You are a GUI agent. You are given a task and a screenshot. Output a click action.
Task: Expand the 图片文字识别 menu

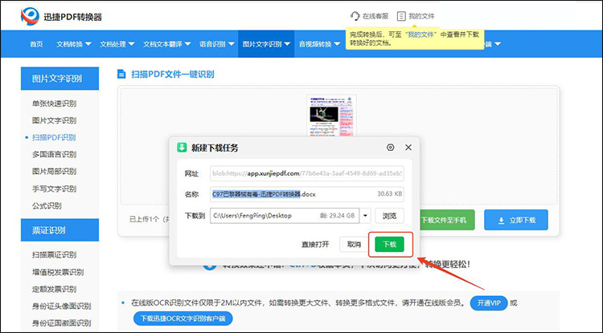click(x=266, y=44)
